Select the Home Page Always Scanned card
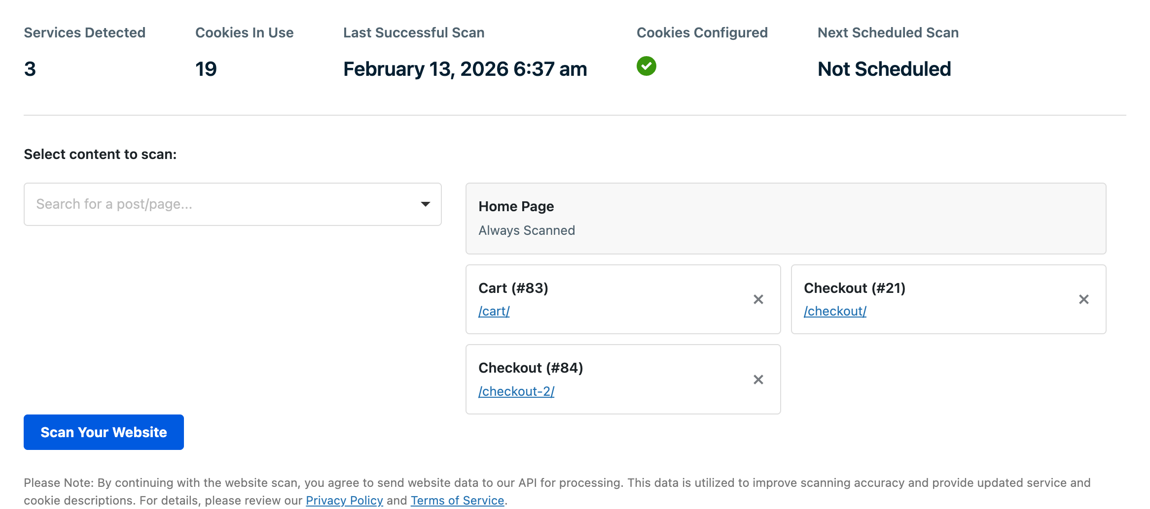The width and height of the screenshot is (1150, 509). click(785, 219)
